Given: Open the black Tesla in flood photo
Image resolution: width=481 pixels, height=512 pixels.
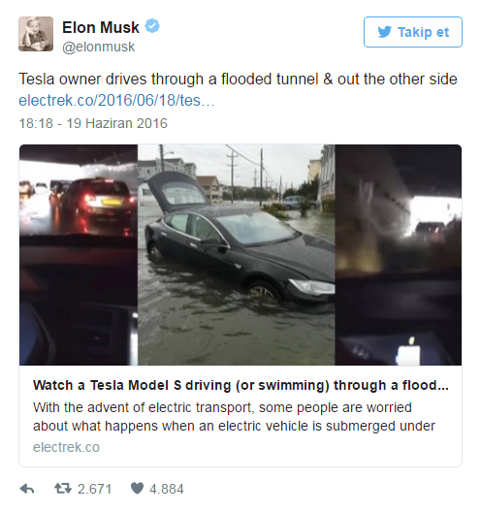Looking at the screenshot, I should click(236, 255).
